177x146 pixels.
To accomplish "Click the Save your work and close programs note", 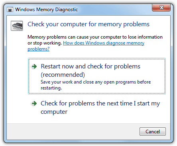I will (96, 85).
